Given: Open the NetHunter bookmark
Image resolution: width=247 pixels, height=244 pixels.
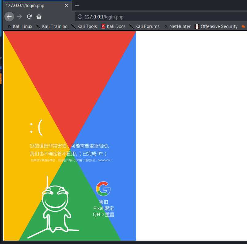Looking at the screenshot, I should [x=177, y=26].
